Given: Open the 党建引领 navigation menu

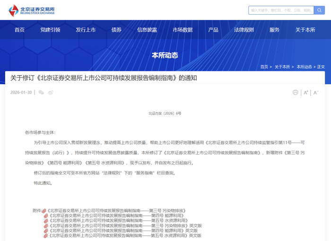Looking at the screenshot, I should (50, 30).
